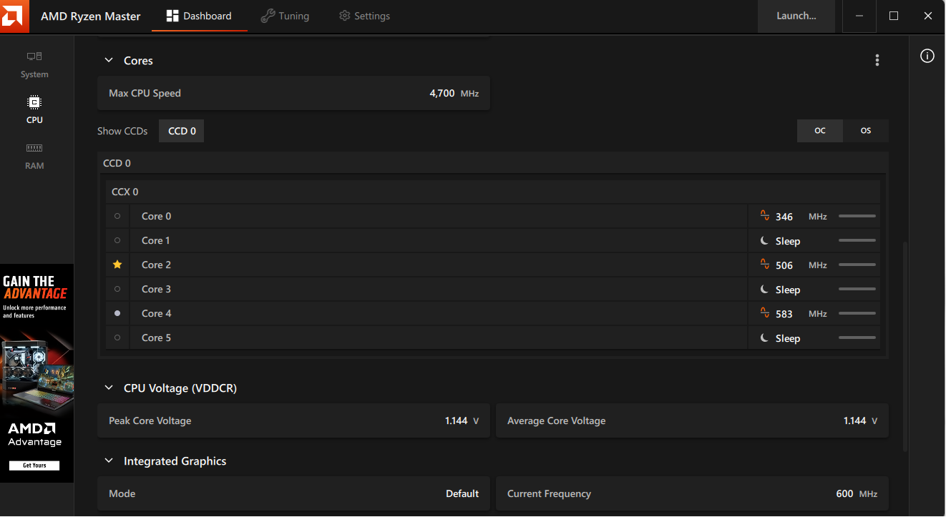The width and height of the screenshot is (946, 517).
Task: Click the Core 5 label
Action: coord(157,338)
